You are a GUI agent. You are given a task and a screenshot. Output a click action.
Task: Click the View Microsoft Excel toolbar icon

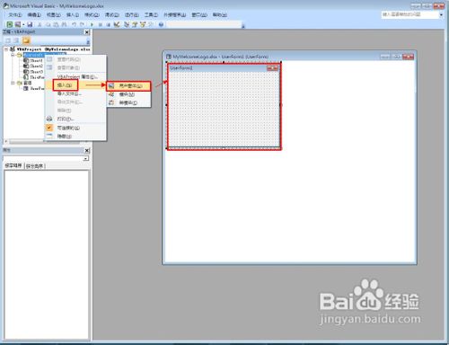(10, 24)
